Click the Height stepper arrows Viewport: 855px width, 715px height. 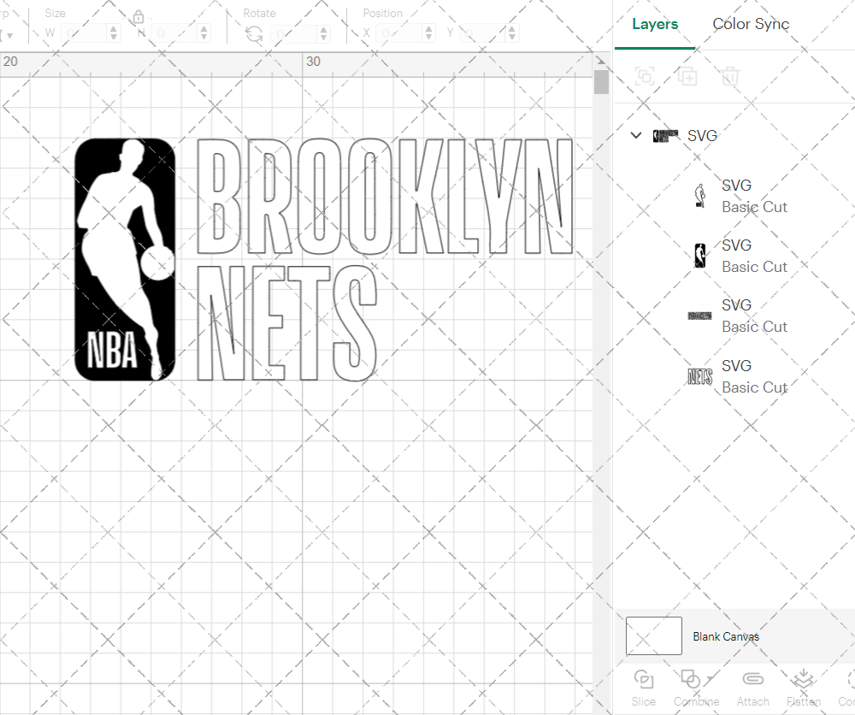(204, 33)
